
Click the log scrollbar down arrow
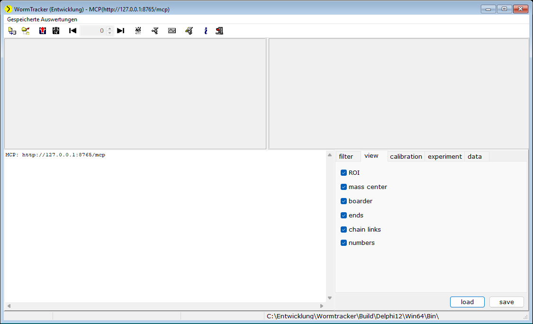click(330, 298)
